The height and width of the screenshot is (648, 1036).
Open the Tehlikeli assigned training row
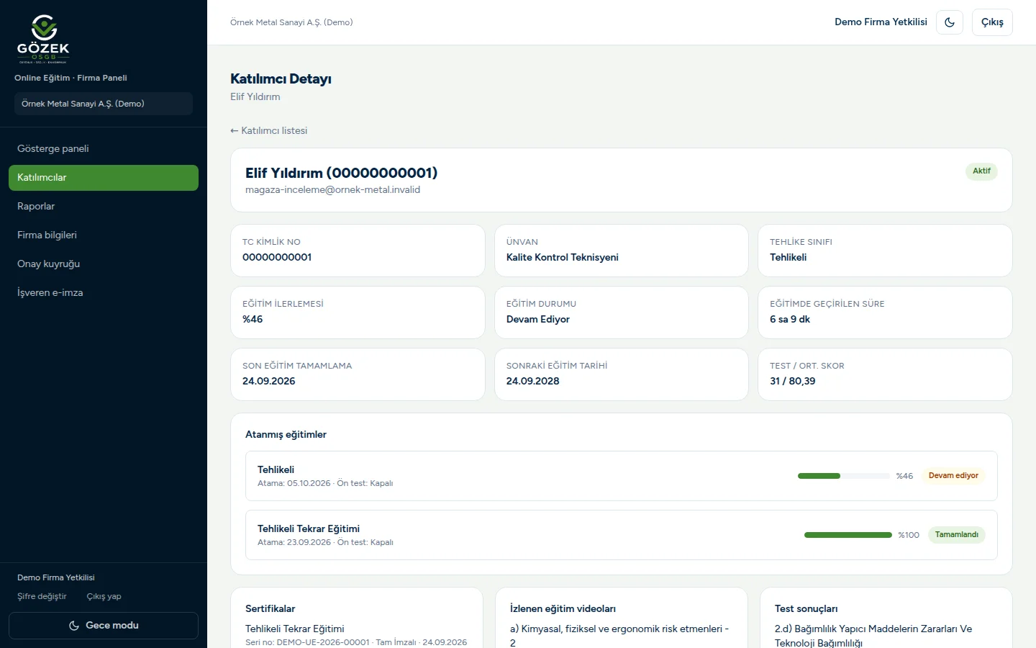622,476
